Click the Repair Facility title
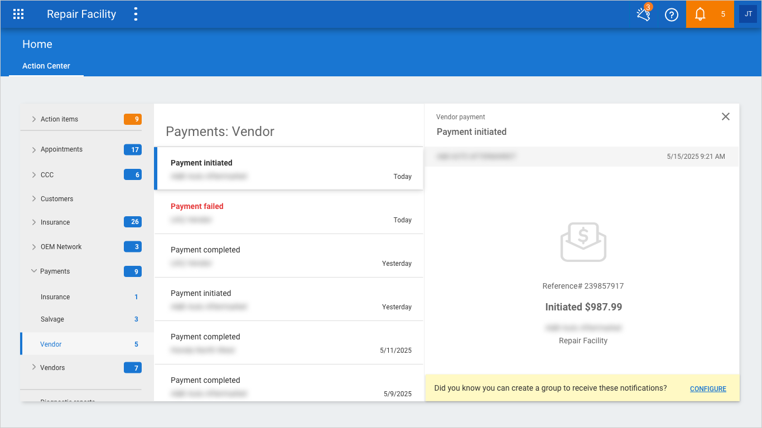Screen dimensions: 762x428 (x=81, y=14)
